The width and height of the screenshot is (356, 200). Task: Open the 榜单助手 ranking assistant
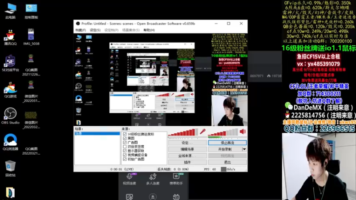click(x=176, y=179)
